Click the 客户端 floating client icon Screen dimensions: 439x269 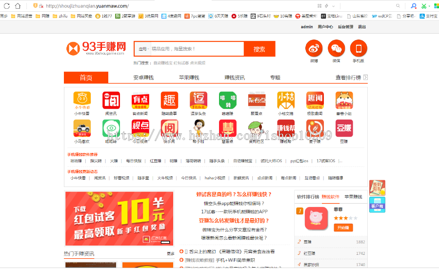(377, 205)
